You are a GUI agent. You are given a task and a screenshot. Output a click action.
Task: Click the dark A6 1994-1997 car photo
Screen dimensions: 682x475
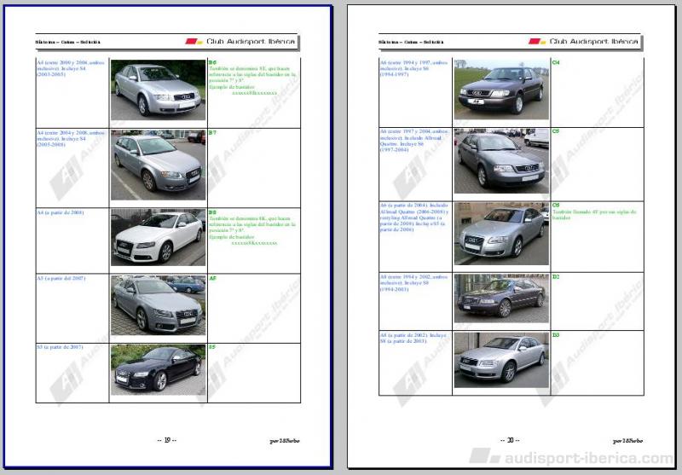click(x=501, y=90)
